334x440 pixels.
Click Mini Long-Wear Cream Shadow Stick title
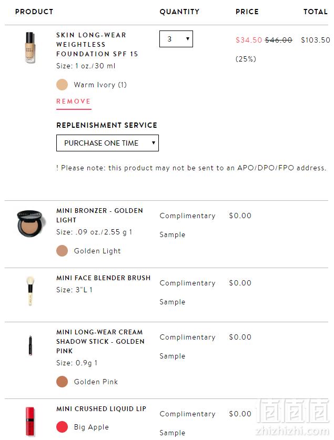point(100,341)
